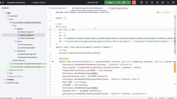Viewport: 177px width, 99px height.
Task: Expand the manifests folder
Action: point(6,16)
